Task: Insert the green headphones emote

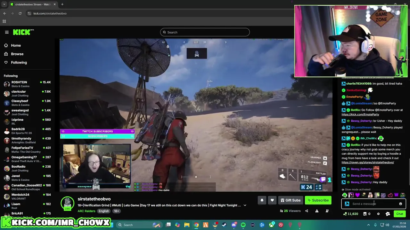Action: (x=345, y=195)
